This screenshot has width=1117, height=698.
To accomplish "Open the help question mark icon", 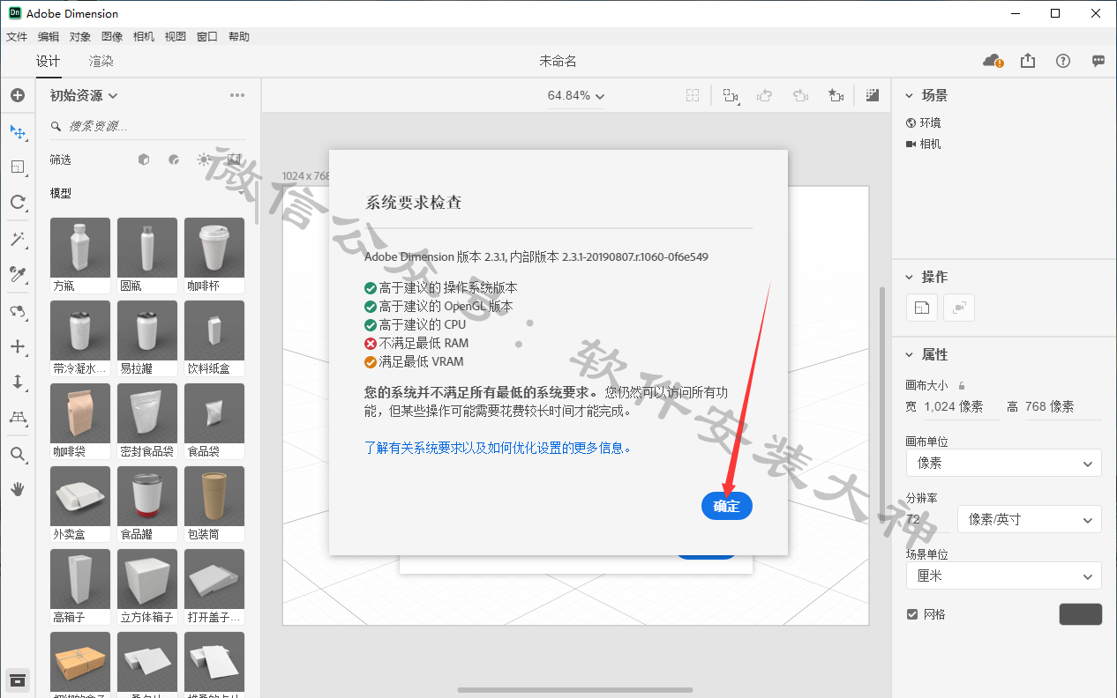I will [x=1063, y=61].
